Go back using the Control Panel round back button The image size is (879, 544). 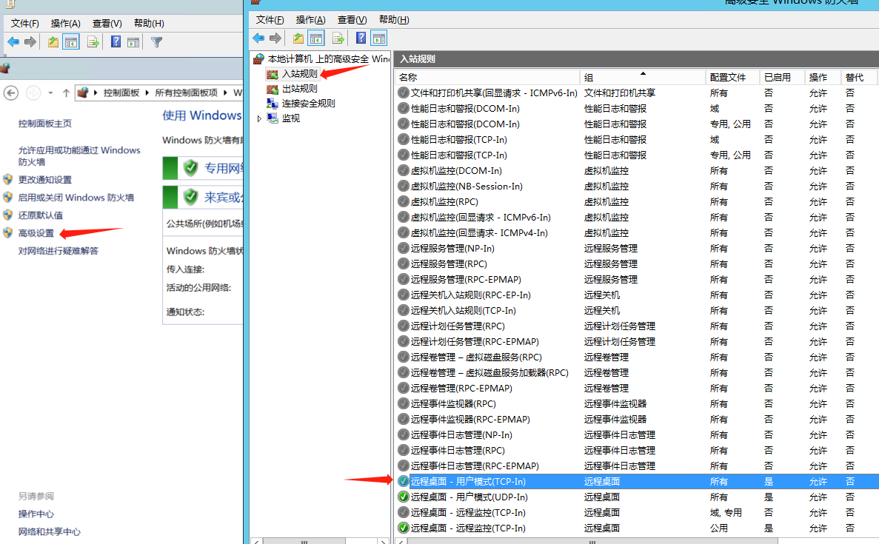coord(11,93)
